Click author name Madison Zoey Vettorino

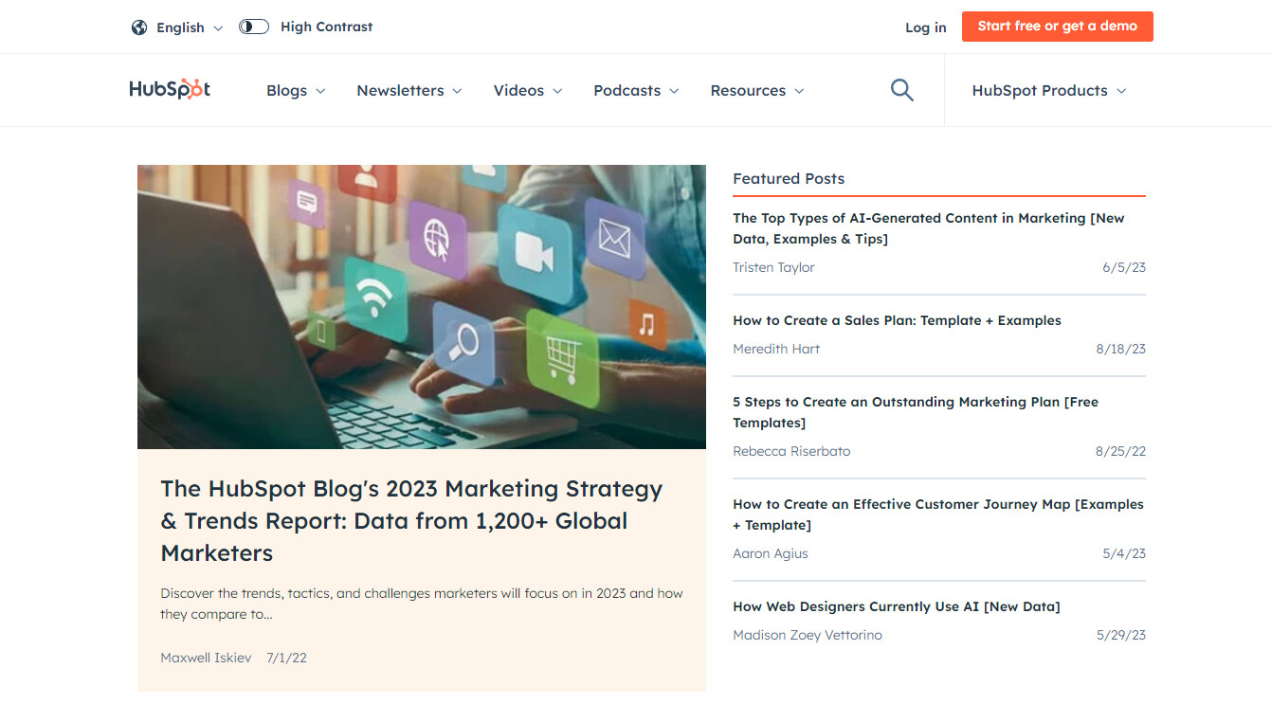point(808,635)
